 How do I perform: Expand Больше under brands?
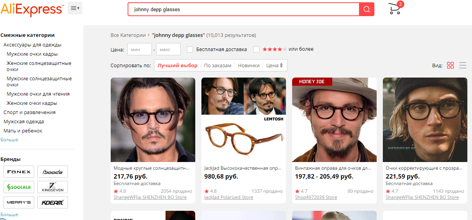point(9,215)
